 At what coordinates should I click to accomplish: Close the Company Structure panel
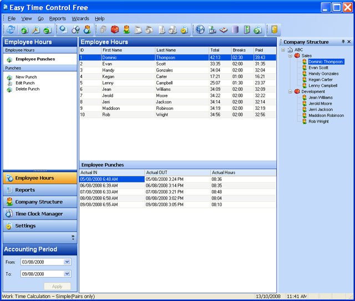[349, 42]
